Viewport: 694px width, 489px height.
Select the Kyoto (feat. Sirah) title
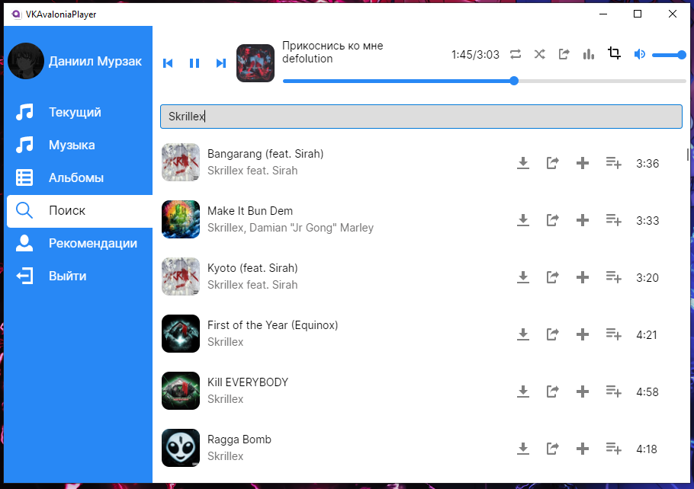[252, 268]
